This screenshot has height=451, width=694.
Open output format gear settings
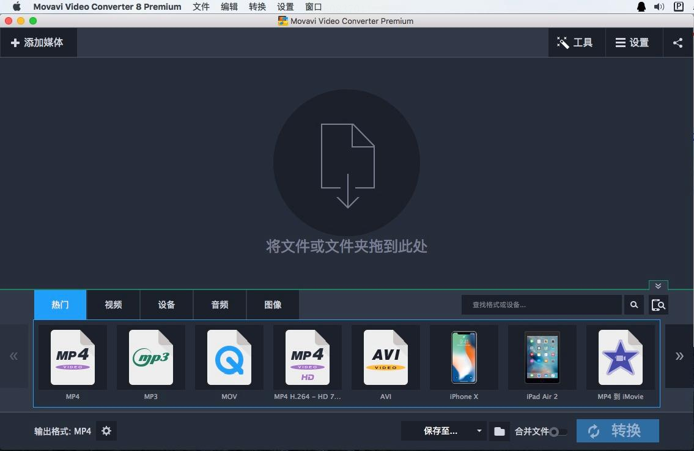click(x=106, y=431)
